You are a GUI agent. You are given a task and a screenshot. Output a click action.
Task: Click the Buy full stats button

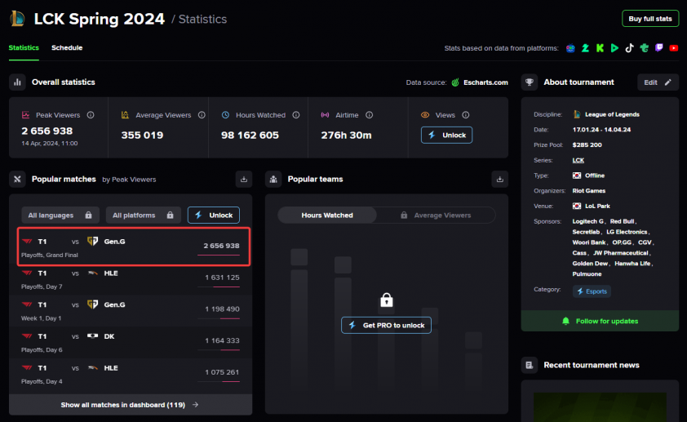[x=650, y=19]
